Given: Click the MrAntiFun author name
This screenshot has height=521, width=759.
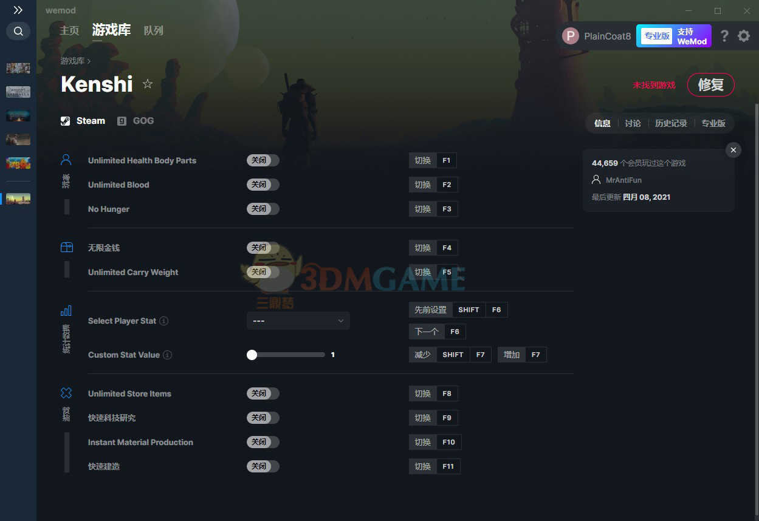Looking at the screenshot, I should (623, 180).
